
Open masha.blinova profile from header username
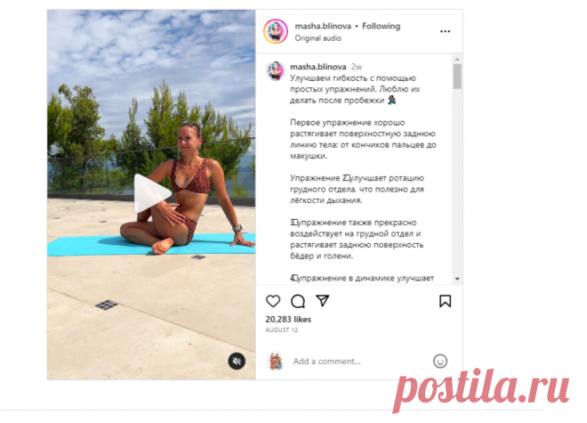[x=323, y=26]
